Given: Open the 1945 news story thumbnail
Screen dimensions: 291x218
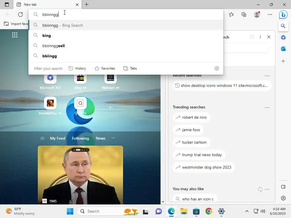Looking at the screenshot, I should [80, 175].
